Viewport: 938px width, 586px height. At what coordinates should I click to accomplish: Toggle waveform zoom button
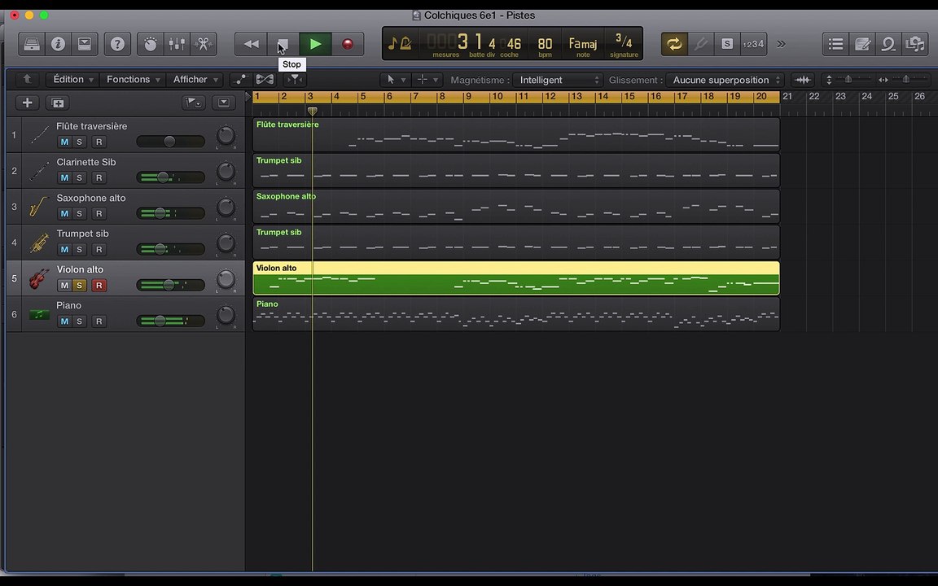(803, 80)
